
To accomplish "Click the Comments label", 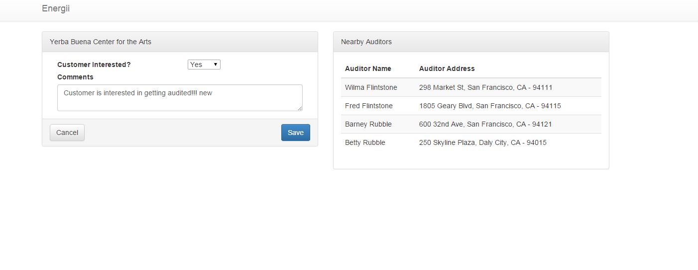I will click(x=75, y=77).
